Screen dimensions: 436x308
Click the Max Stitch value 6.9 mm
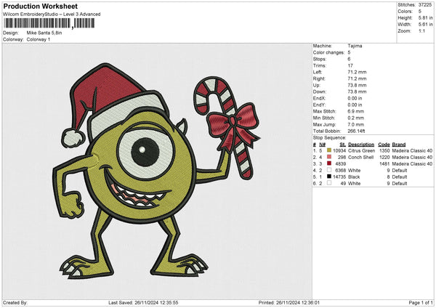pos(355,111)
